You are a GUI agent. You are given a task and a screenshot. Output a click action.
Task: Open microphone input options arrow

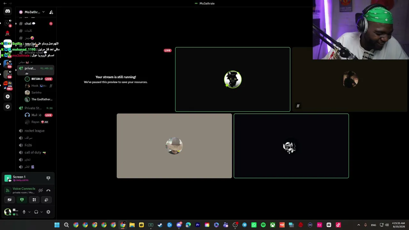click(x=29, y=212)
